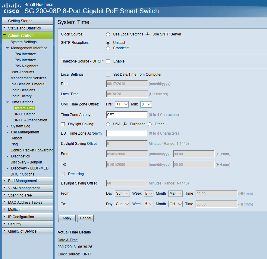
Task: Click the Apply button
Action: [x=67, y=218]
